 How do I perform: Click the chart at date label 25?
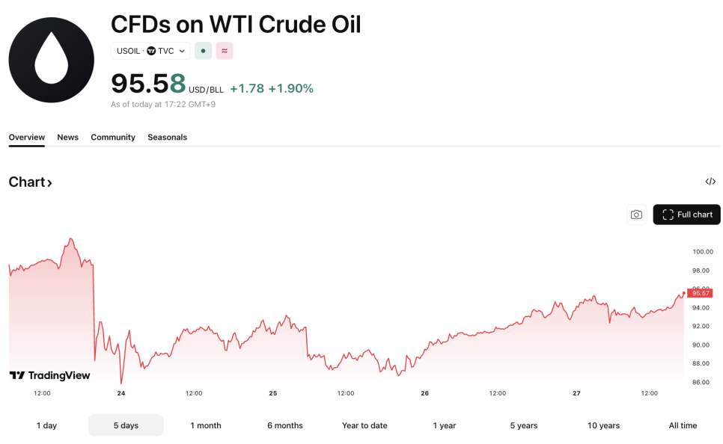point(273,393)
